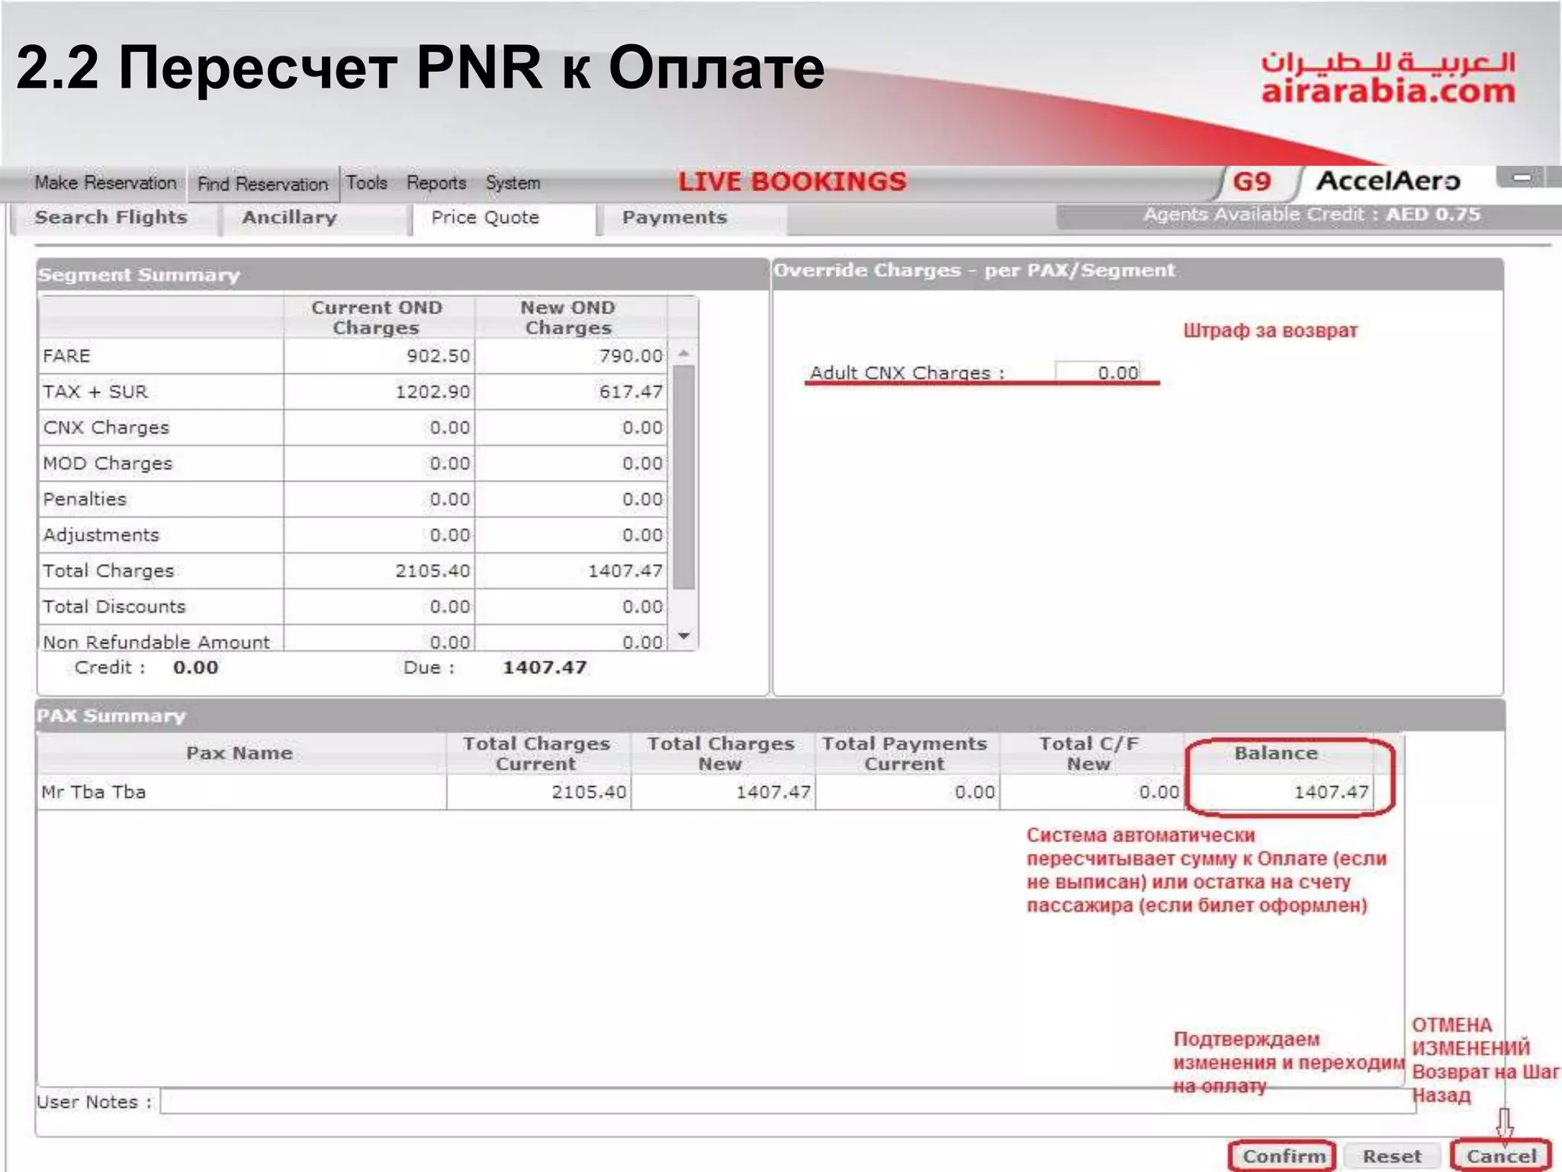The width and height of the screenshot is (1562, 1172).
Task: Select the Adjustments row label
Action: tap(101, 535)
